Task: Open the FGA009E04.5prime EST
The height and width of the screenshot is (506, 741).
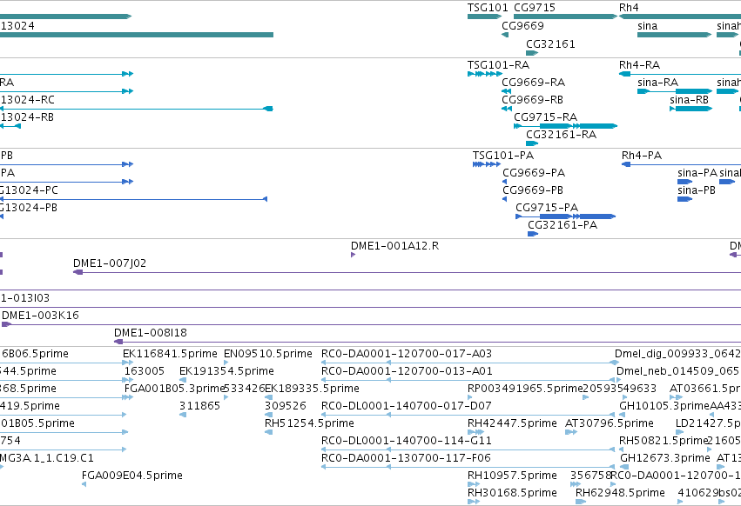Action: coord(84,485)
